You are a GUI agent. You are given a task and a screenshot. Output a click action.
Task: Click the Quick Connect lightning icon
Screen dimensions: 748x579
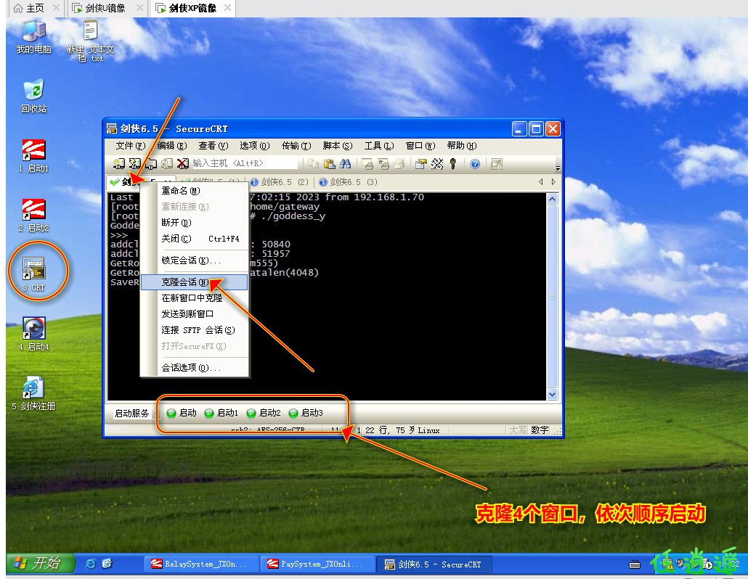coord(135,164)
